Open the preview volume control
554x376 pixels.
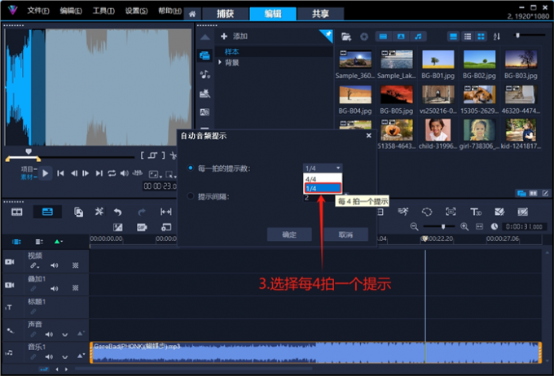[125, 173]
